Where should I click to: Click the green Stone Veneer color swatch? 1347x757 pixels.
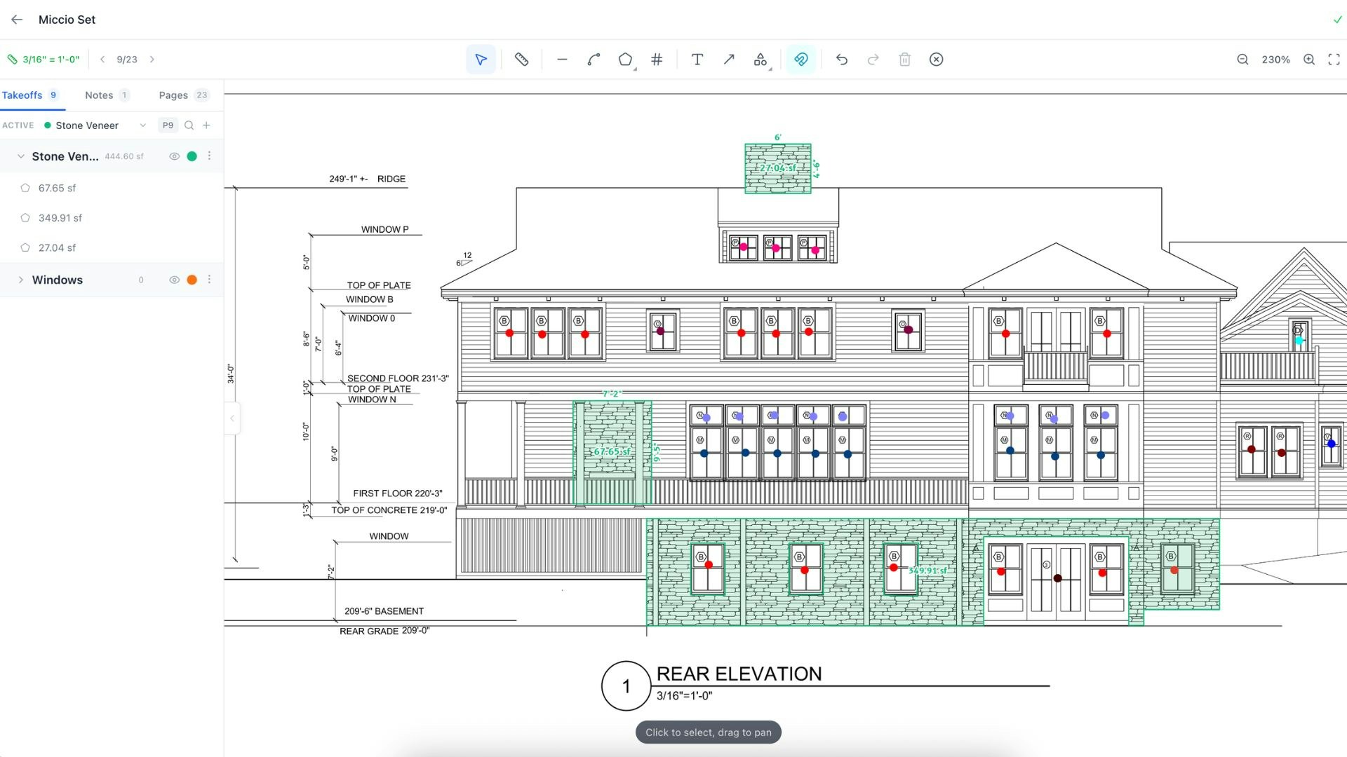click(192, 156)
